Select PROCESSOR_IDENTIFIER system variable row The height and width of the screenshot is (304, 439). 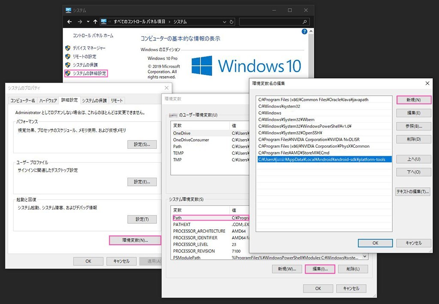tap(210, 237)
